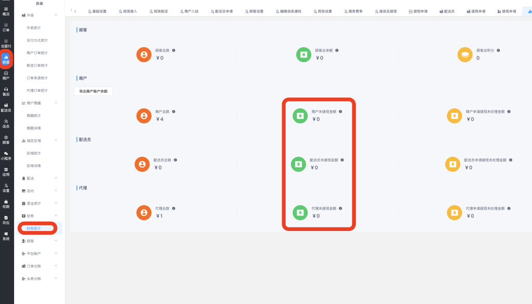Open 小程序 mini-program sidebar icon
532x304 pixels.
6,155
